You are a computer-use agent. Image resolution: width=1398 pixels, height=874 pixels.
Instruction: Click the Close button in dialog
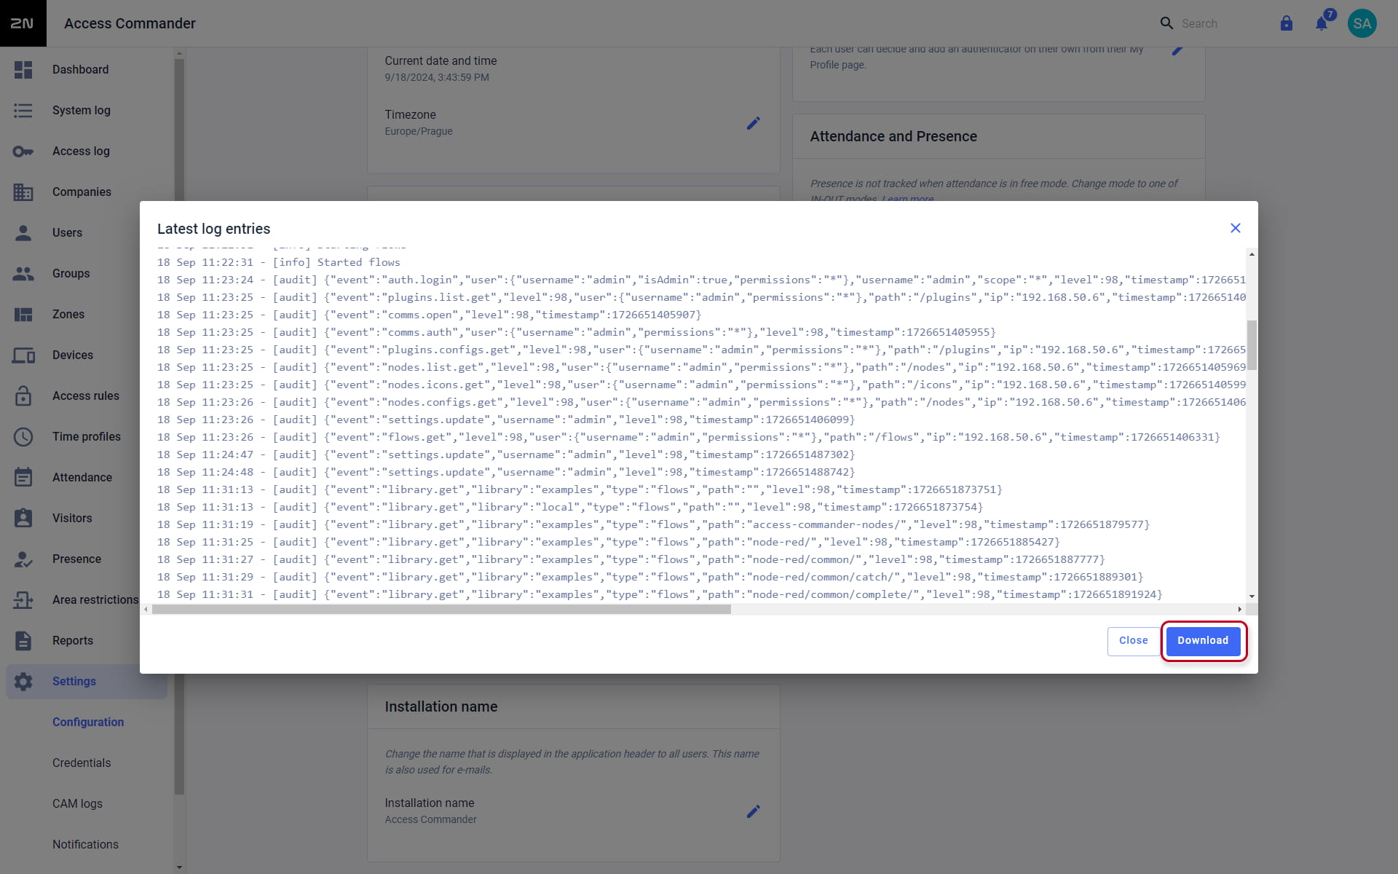[x=1133, y=641]
